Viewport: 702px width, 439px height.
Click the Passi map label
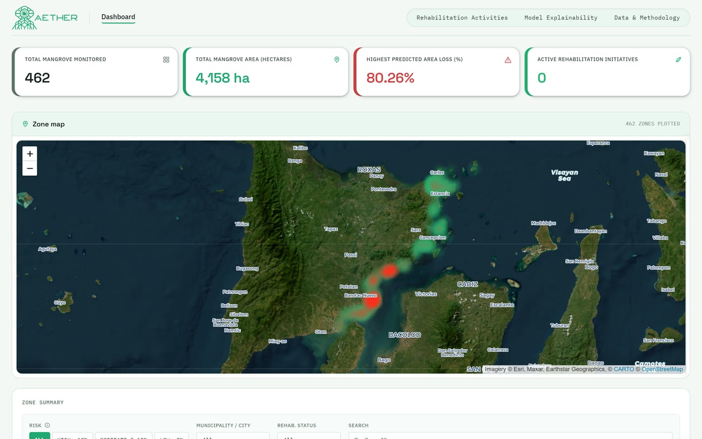coord(351,255)
